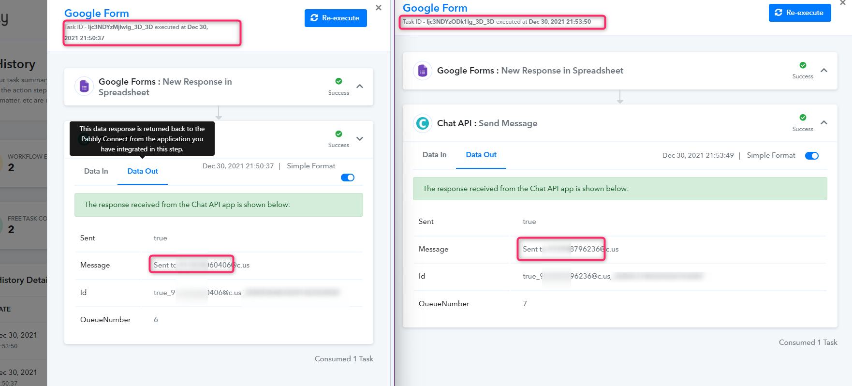This screenshot has width=852, height=386.
Task: Click Re-execute button in left task panel
Action: [x=336, y=18]
